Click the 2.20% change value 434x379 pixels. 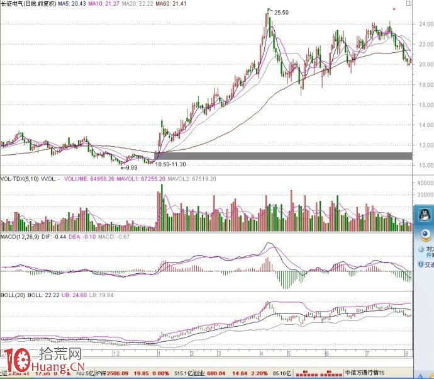point(259,373)
